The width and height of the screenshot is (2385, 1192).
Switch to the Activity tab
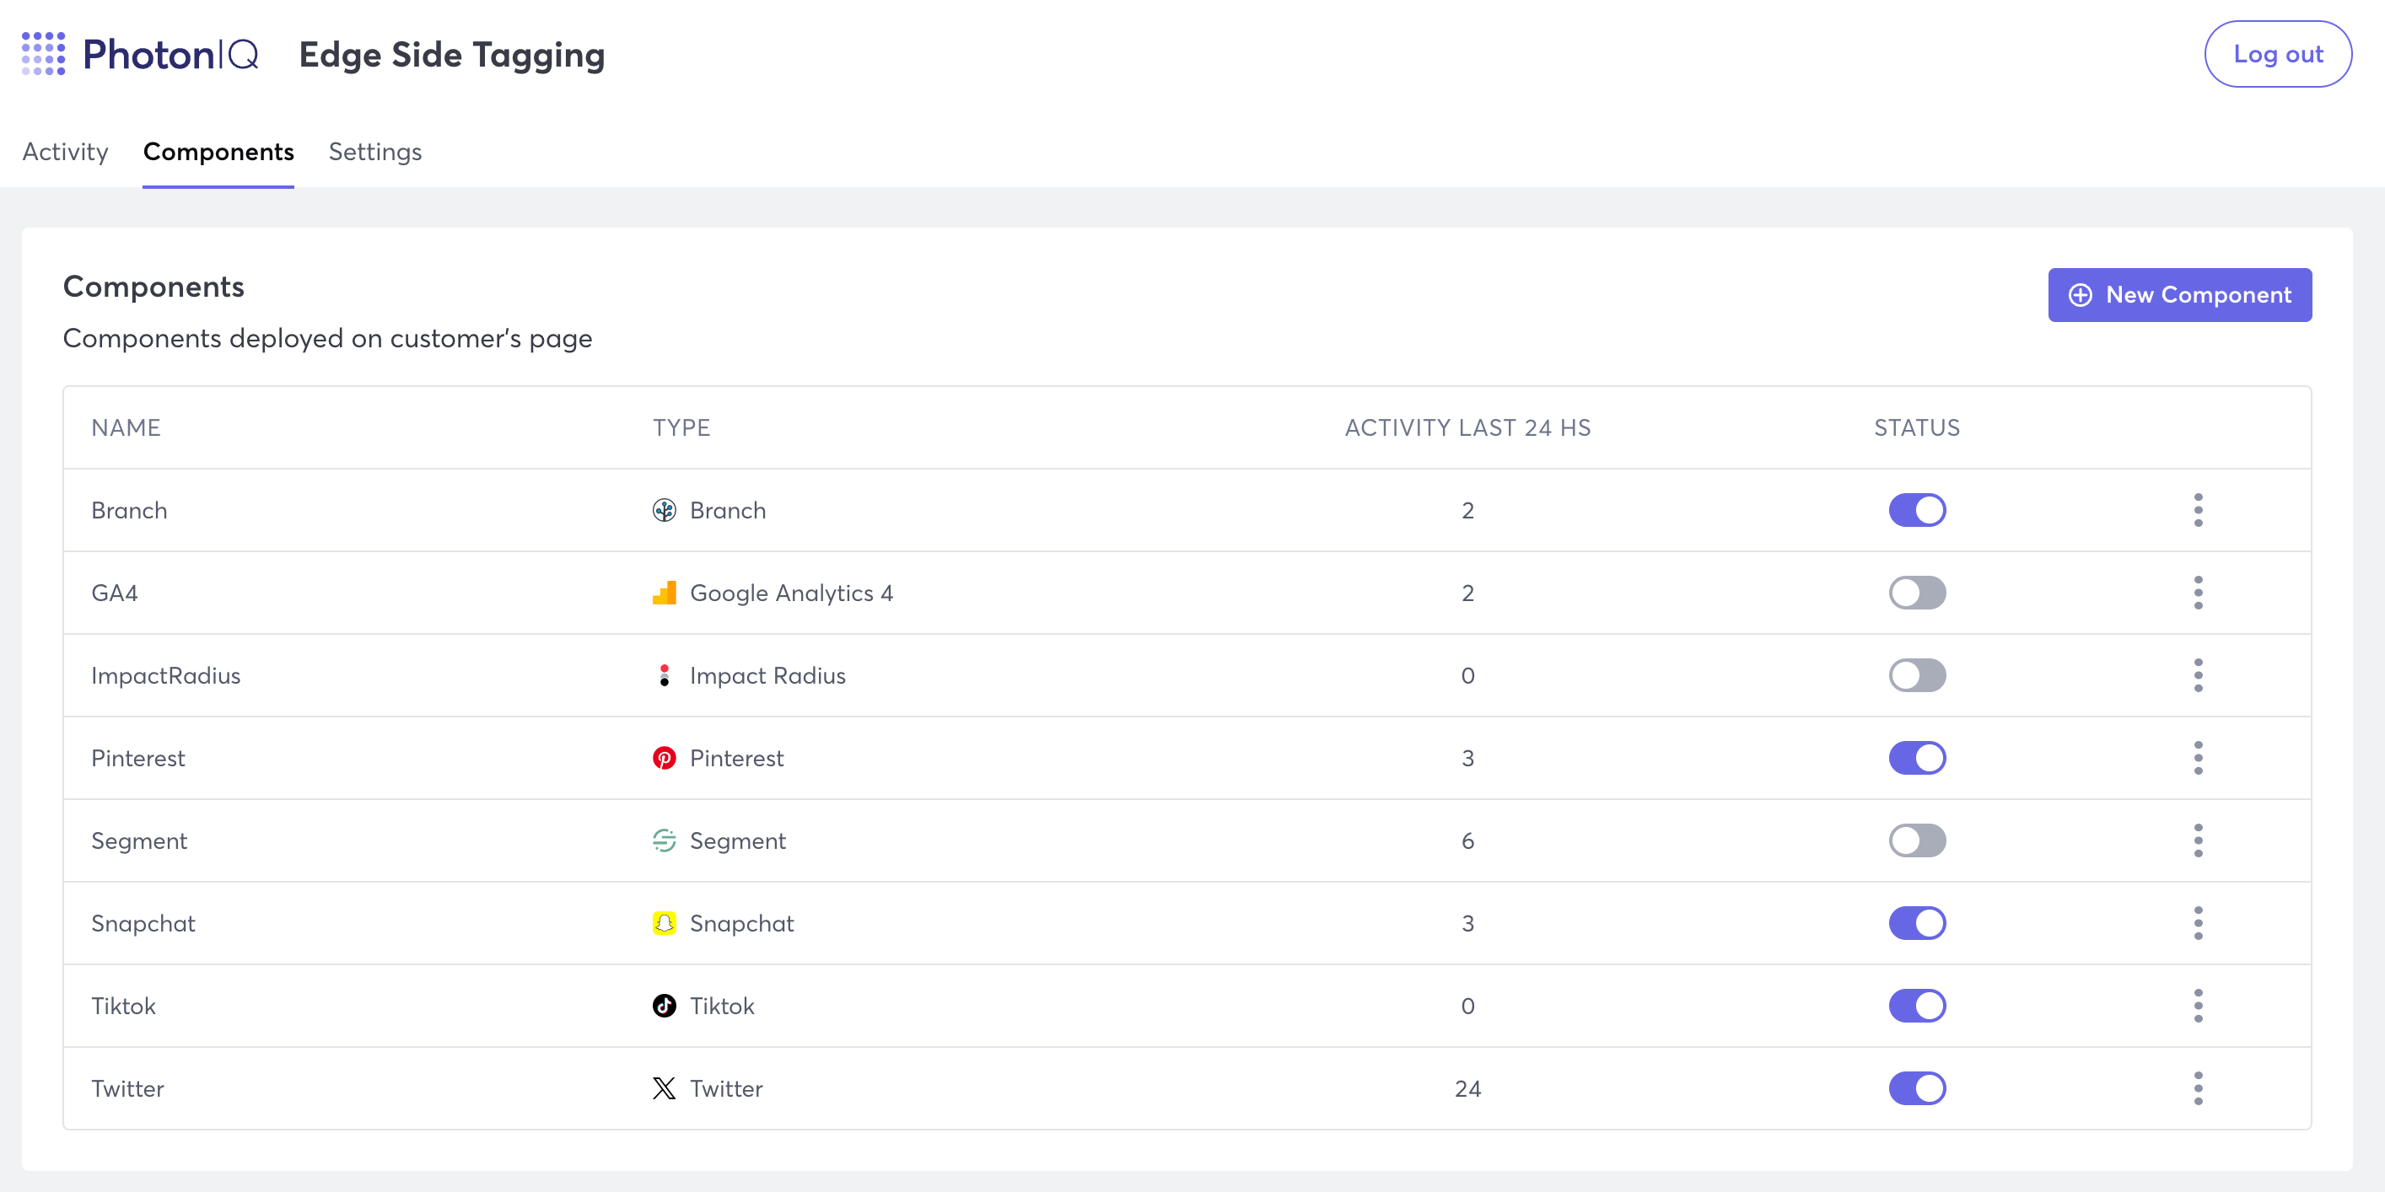65,151
